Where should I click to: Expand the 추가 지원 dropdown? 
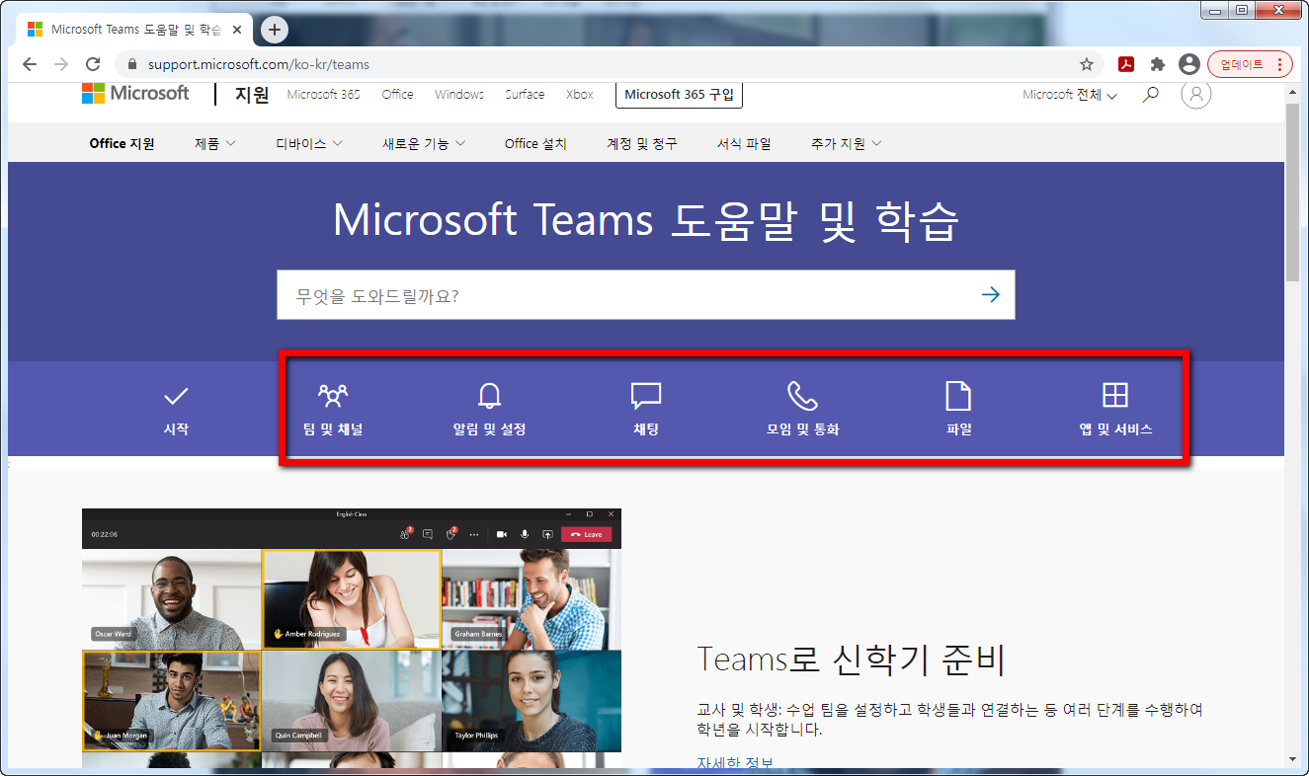(847, 143)
